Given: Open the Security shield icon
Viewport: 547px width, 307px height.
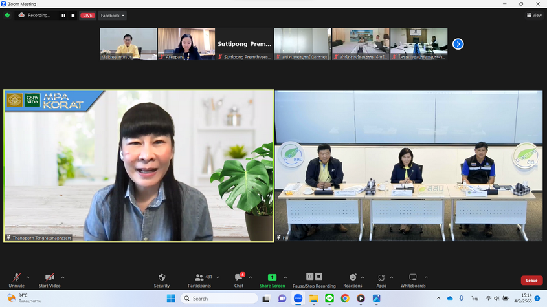Looking at the screenshot, I should 162,277.
